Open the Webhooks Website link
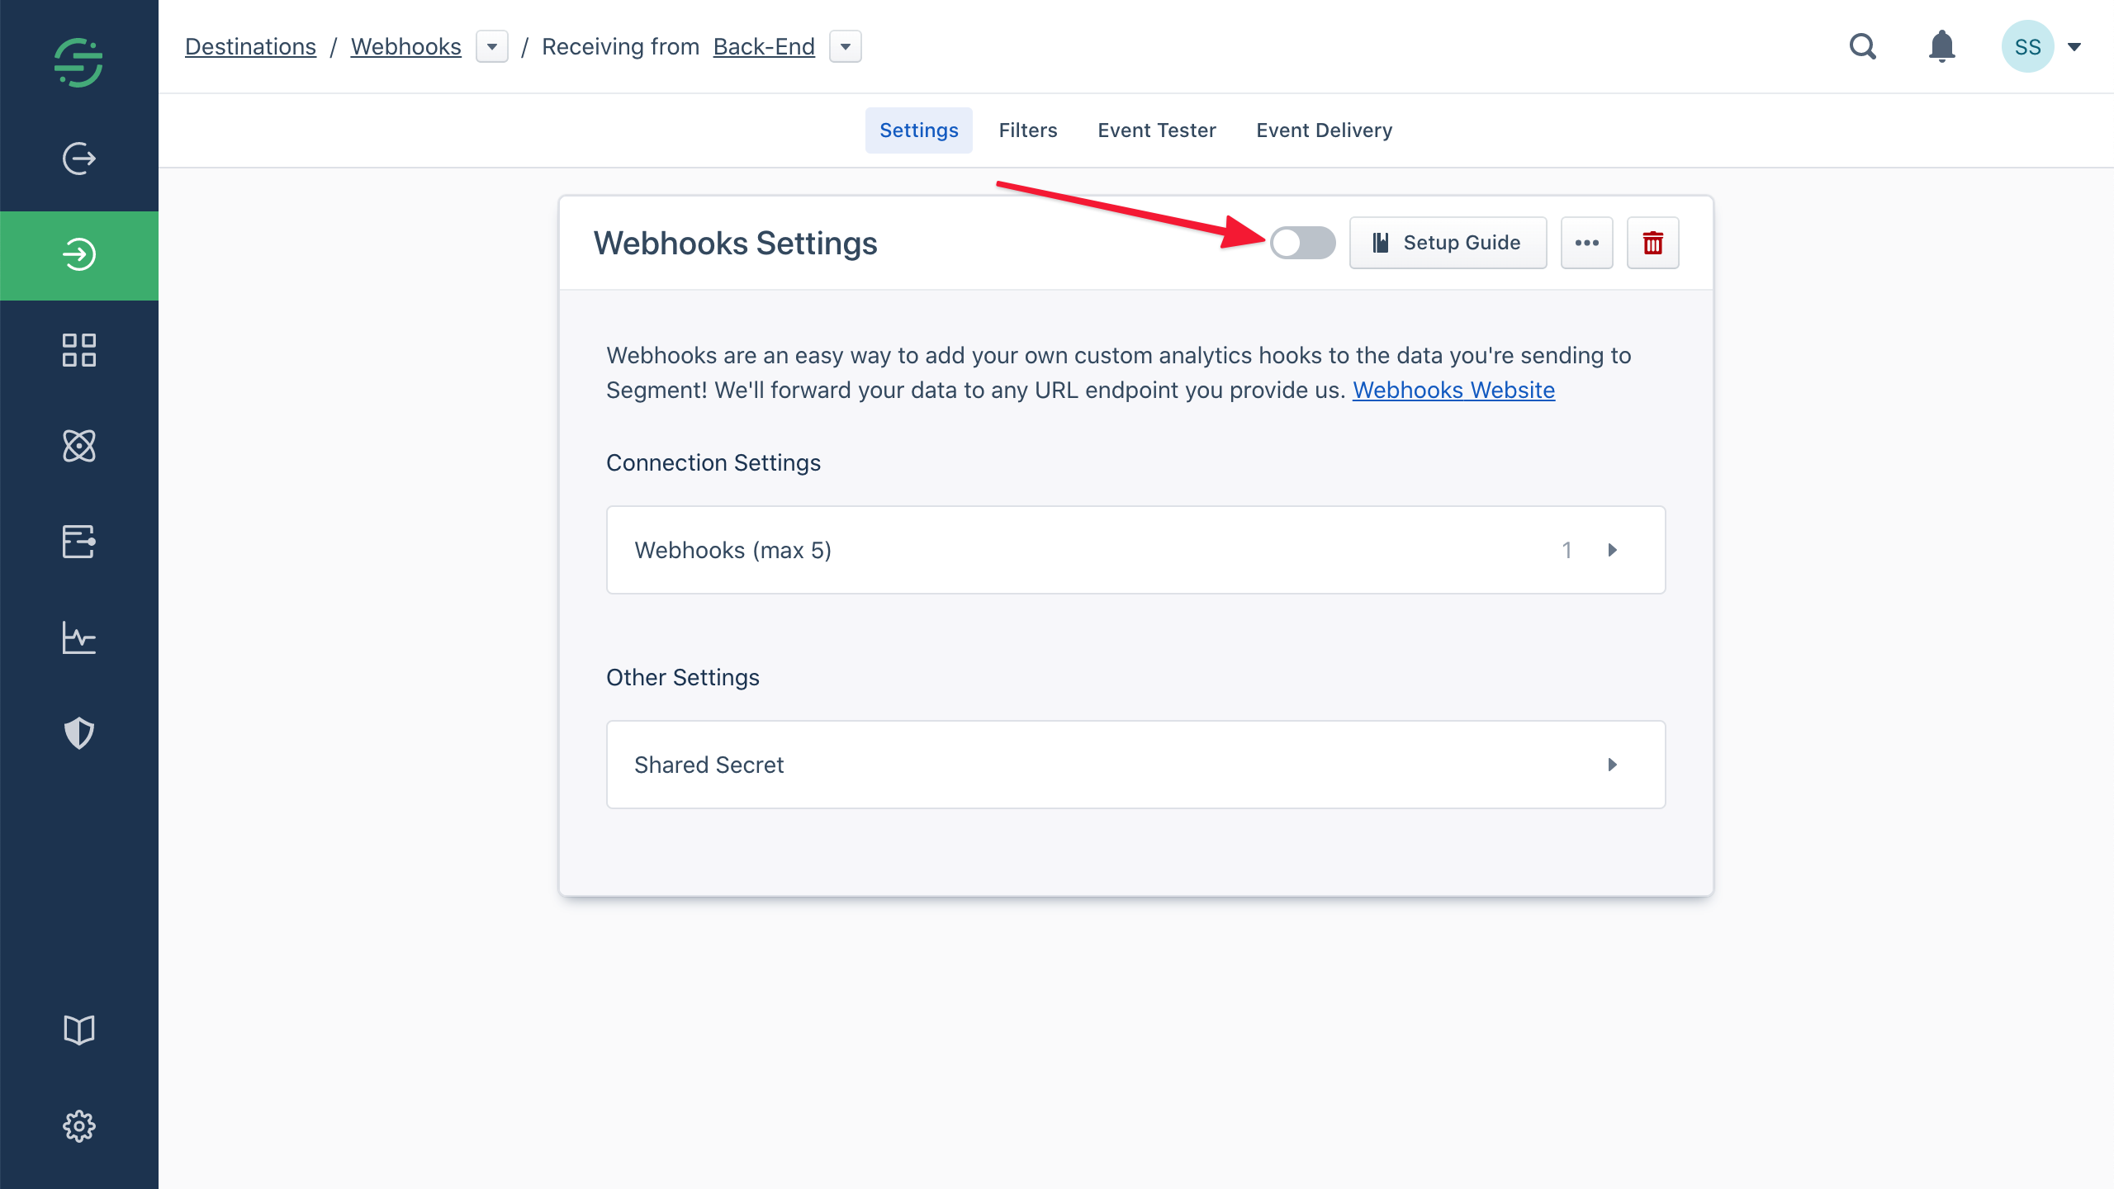 tap(1453, 390)
